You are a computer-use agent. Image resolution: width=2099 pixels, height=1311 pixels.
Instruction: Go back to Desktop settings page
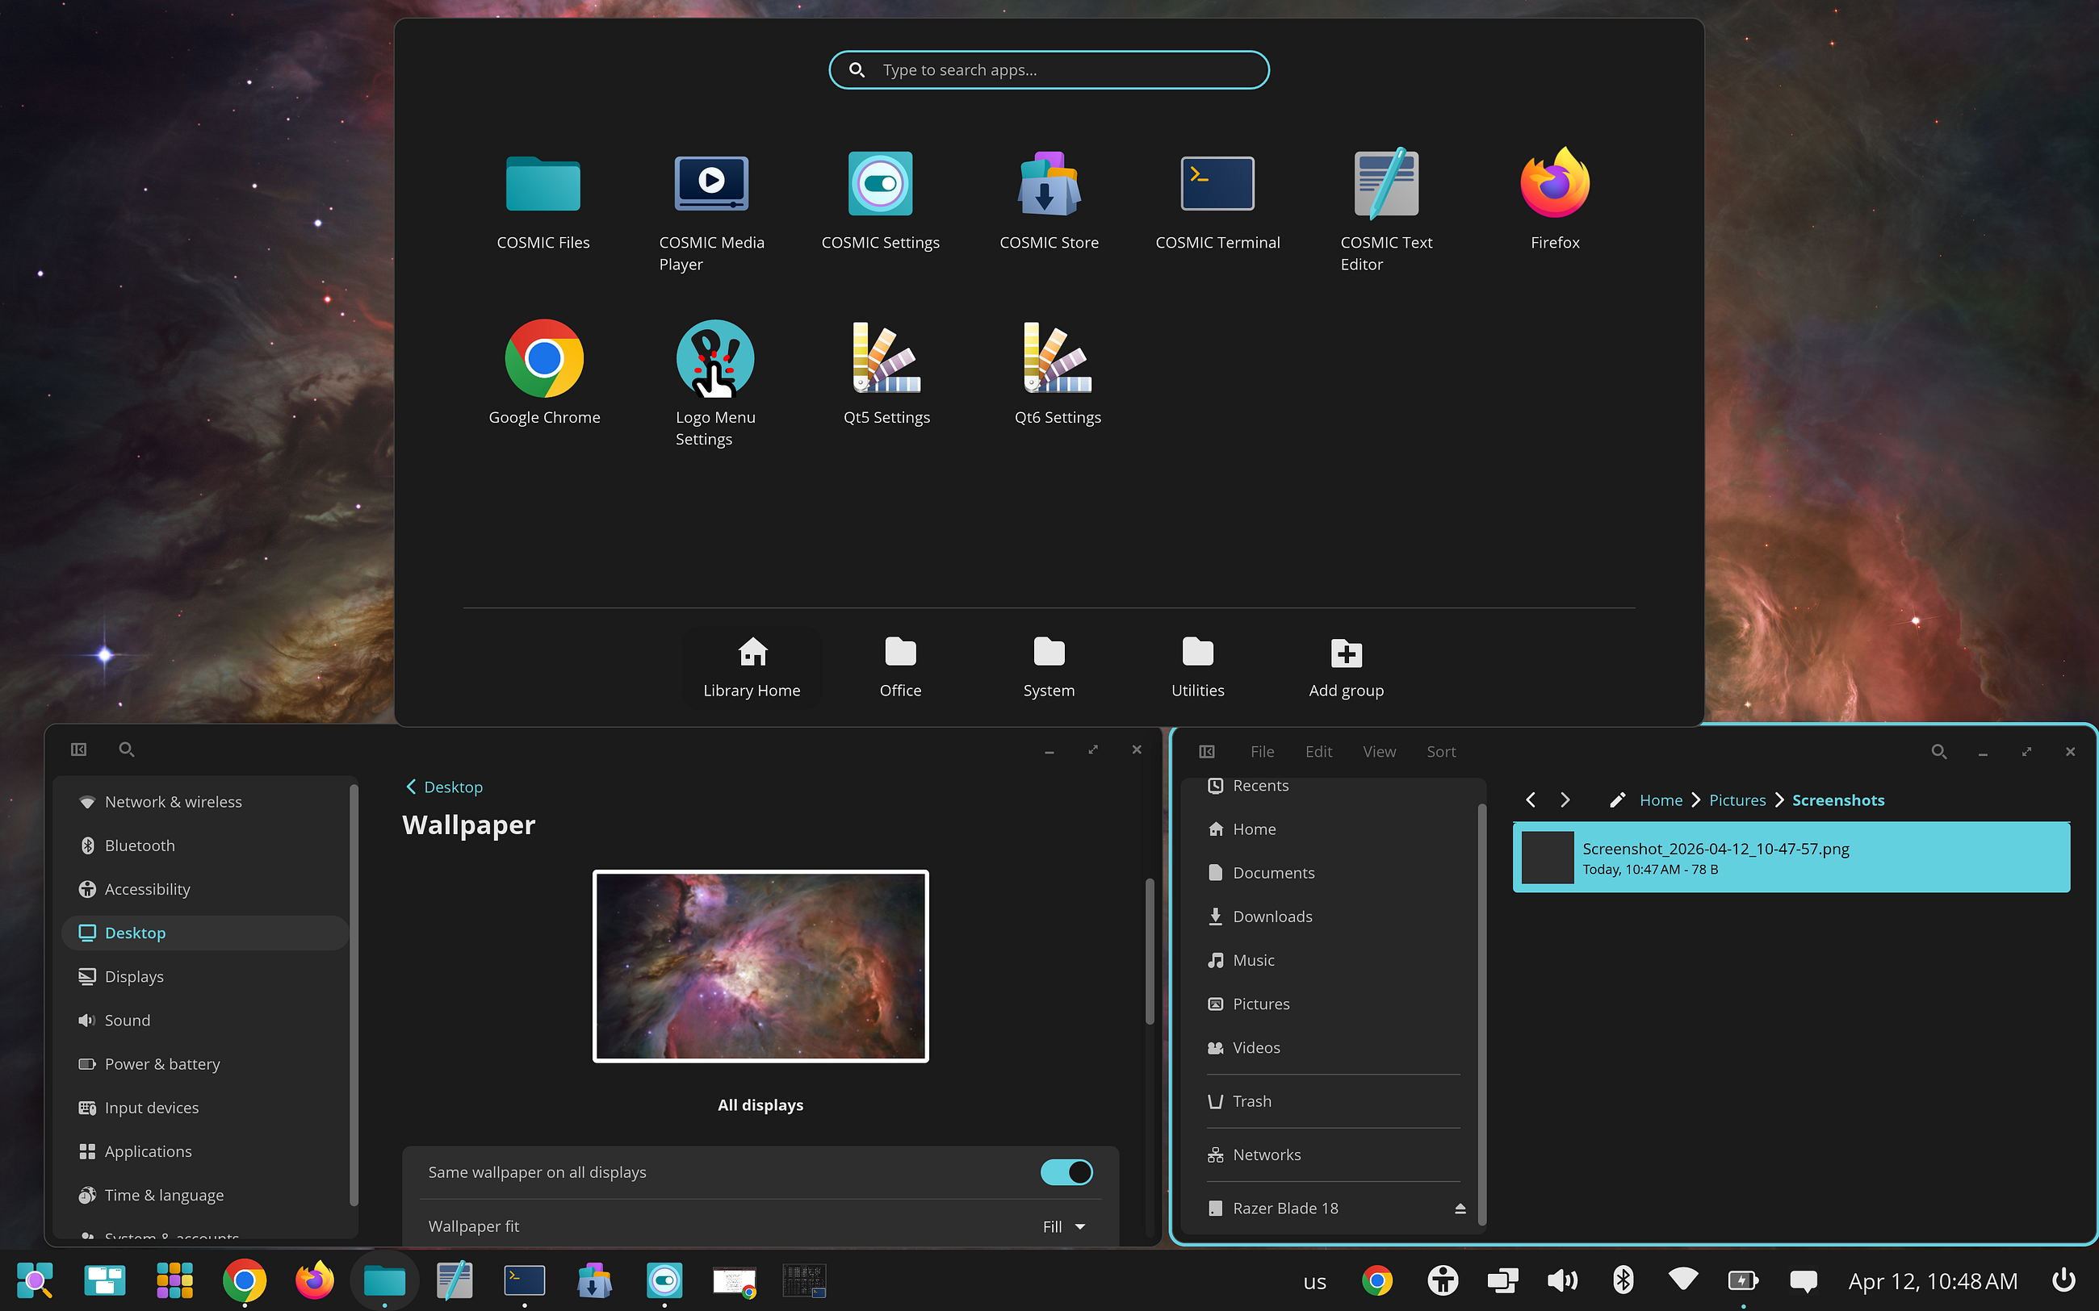click(444, 787)
